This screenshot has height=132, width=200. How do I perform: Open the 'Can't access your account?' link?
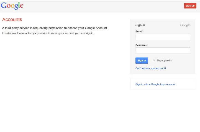click(151, 68)
